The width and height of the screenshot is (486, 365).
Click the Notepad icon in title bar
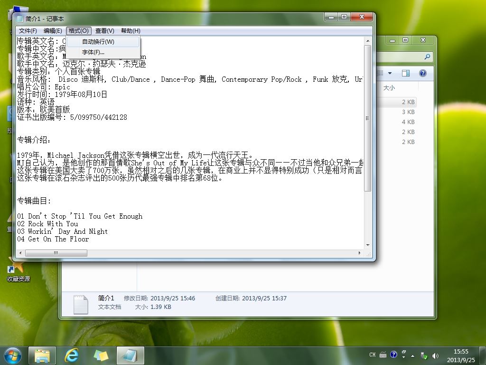20,19
